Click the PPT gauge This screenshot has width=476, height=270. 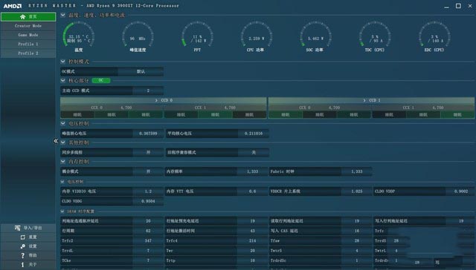pos(197,37)
